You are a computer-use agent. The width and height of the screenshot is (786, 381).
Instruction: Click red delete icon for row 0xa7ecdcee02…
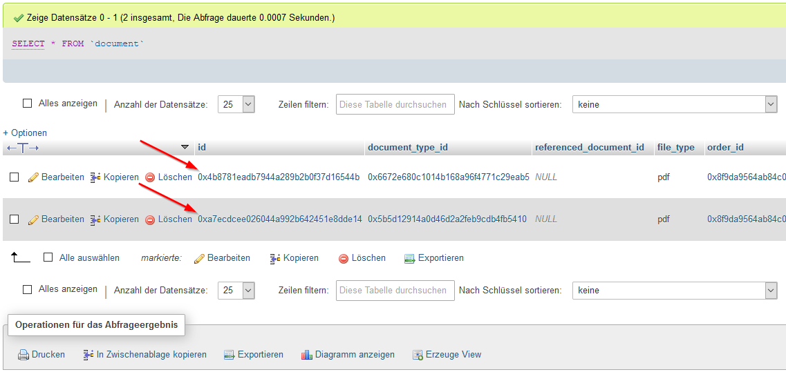pos(150,219)
